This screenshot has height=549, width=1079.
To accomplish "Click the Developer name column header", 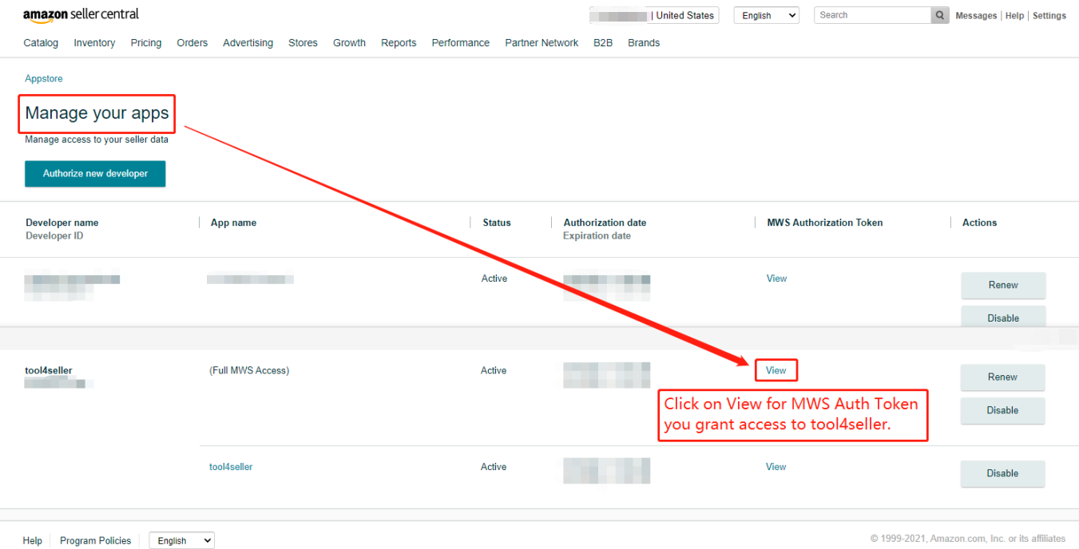I will 62,223.
